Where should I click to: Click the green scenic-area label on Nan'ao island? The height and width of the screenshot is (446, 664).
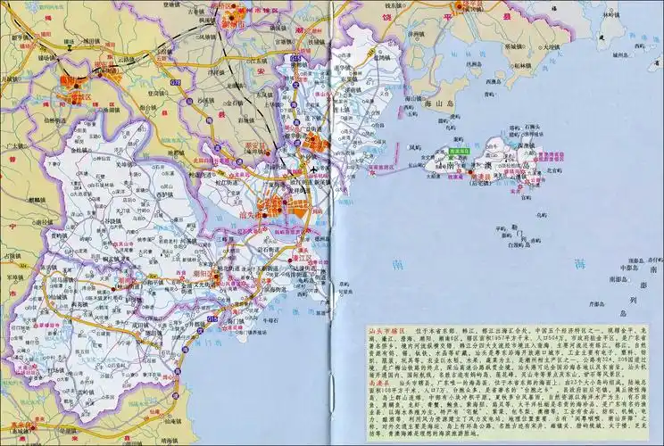[459, 151]
